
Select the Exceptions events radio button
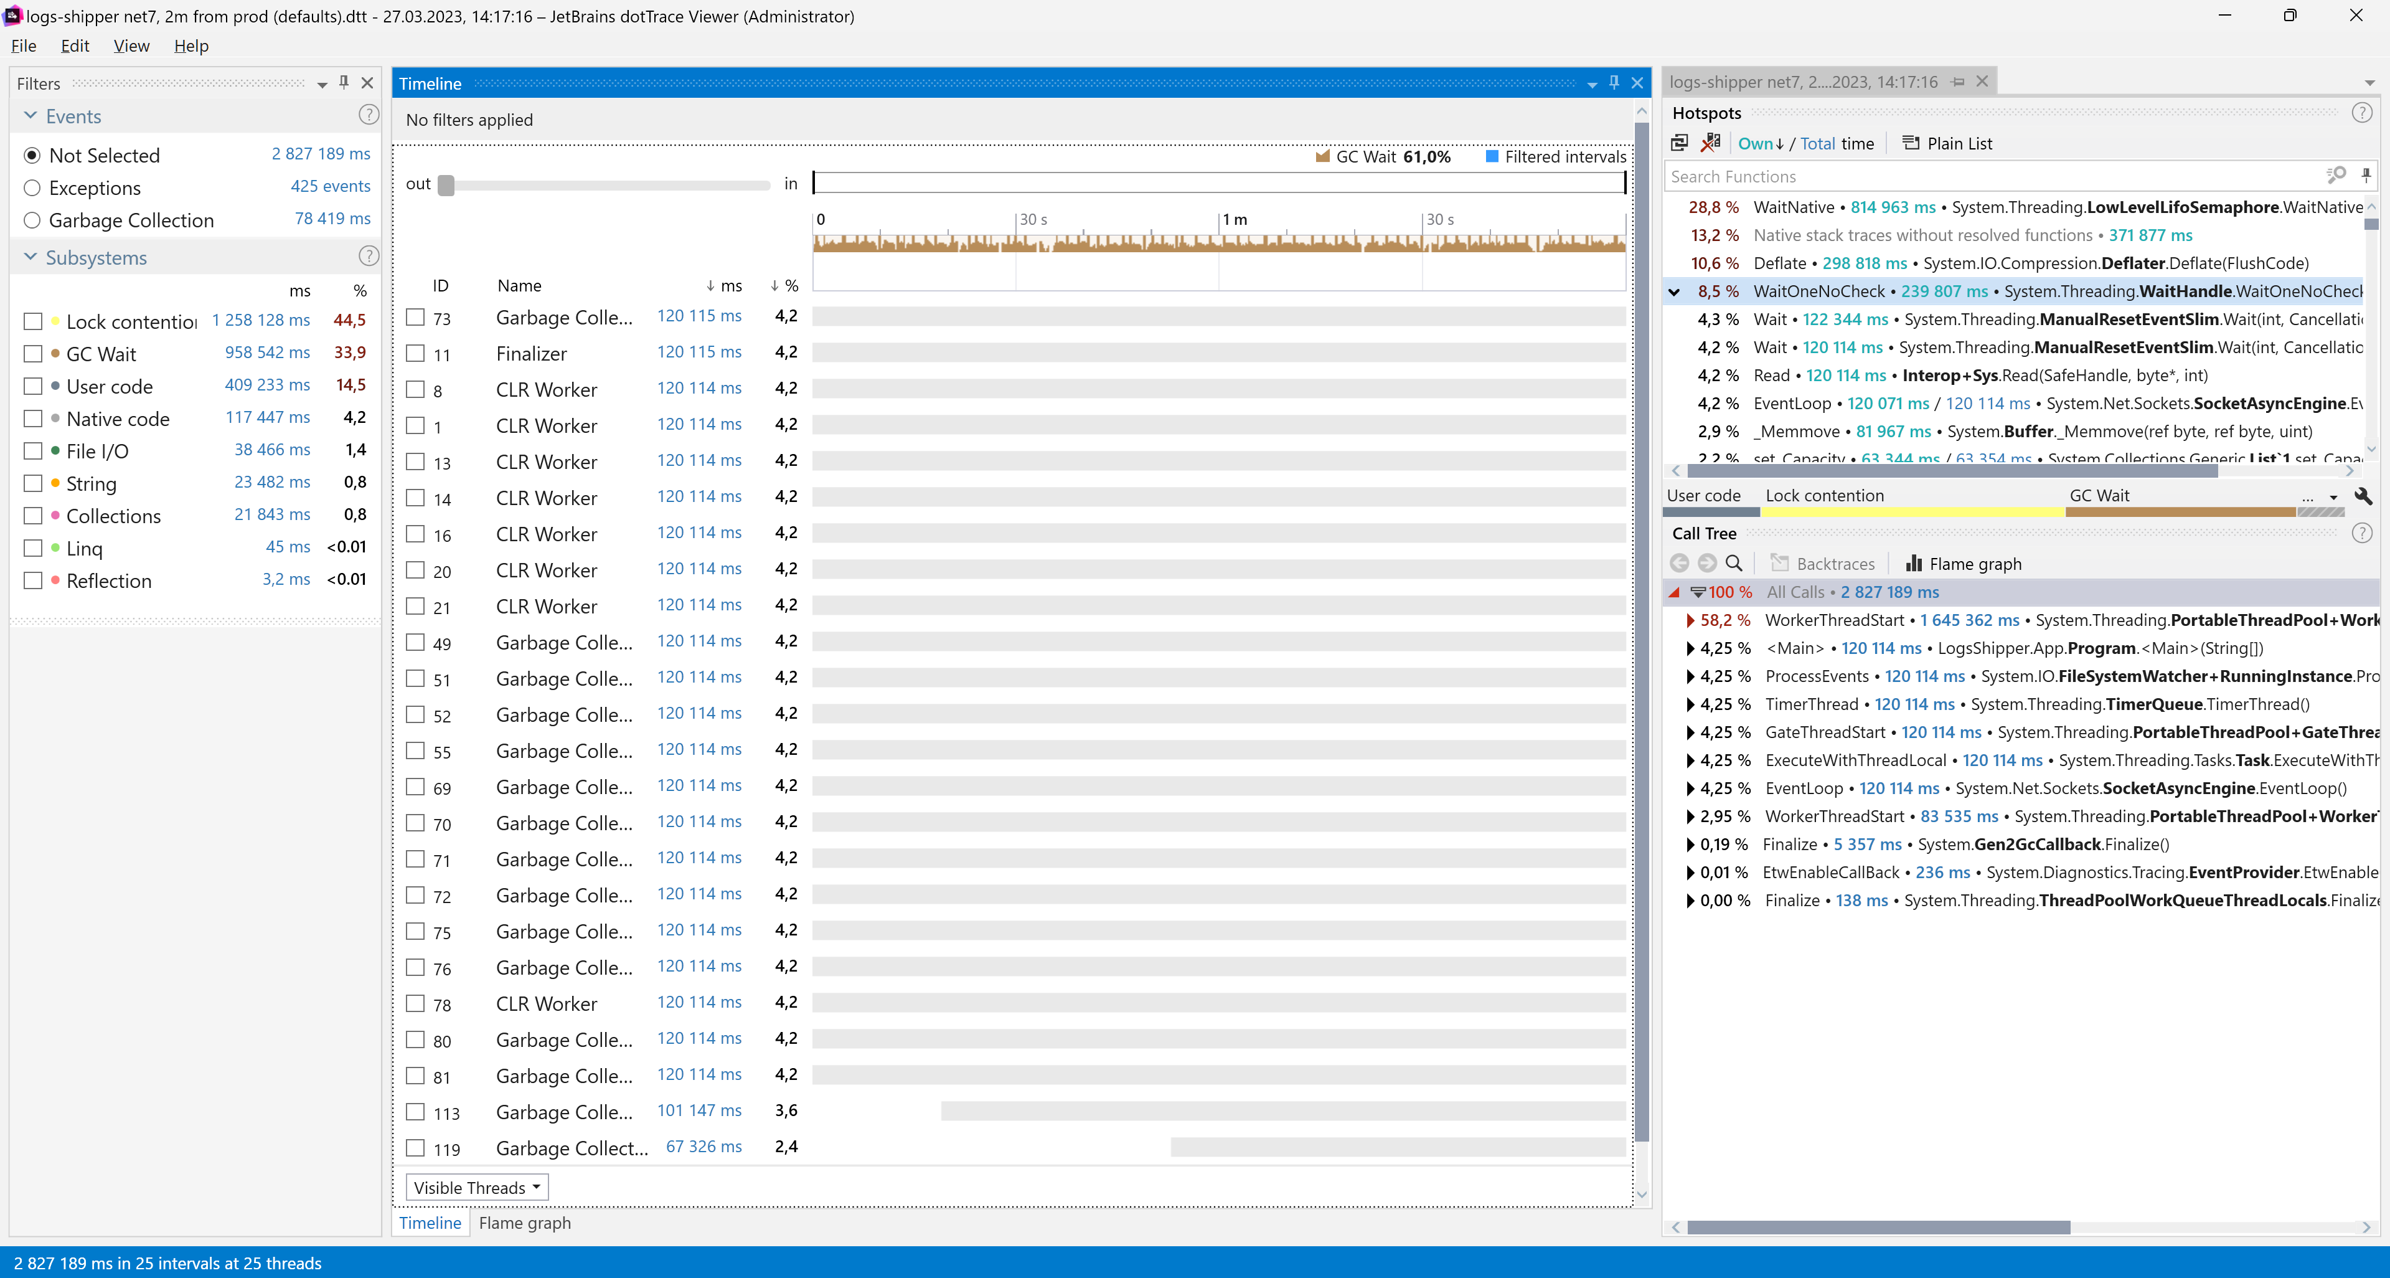pyautogui.click(x=32, y=187)
